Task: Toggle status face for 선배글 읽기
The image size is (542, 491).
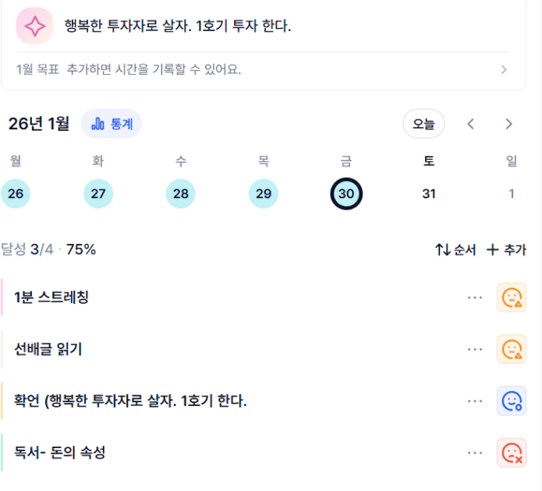Action: click(x=512, y=349)
